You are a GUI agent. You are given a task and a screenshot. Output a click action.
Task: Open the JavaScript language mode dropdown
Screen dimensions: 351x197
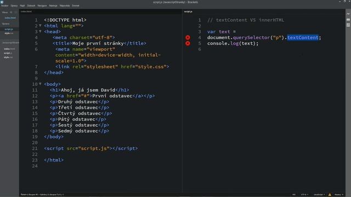coord(319,195)
